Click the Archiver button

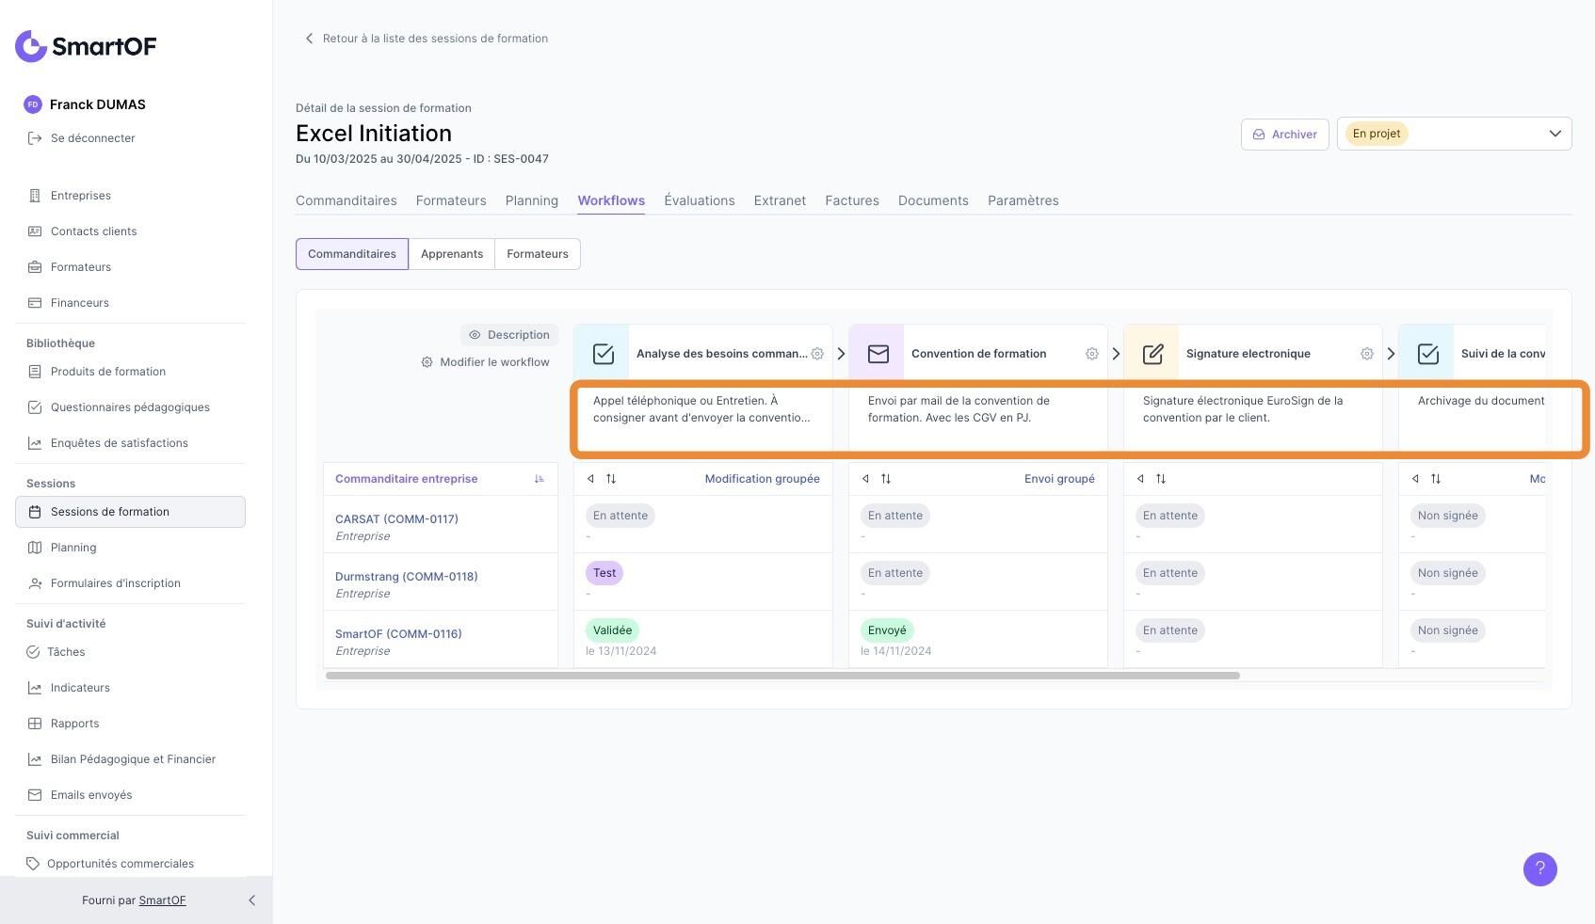pyautogui.click(x=1284, y=135)
